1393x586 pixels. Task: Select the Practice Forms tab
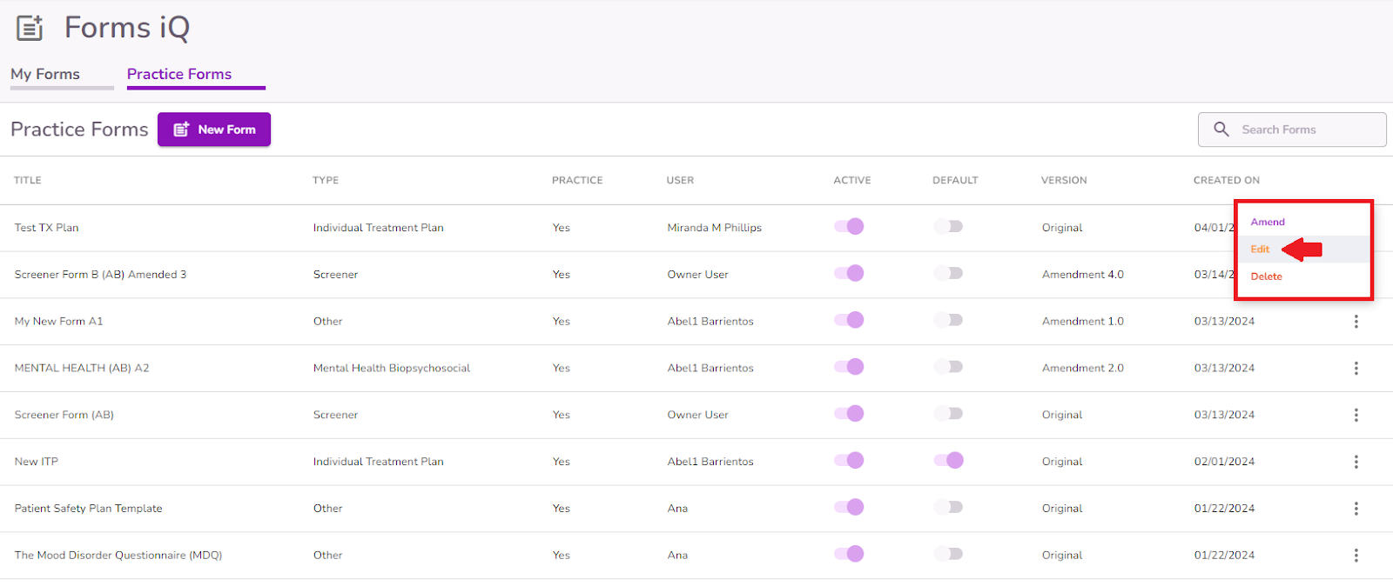[179, 75]
